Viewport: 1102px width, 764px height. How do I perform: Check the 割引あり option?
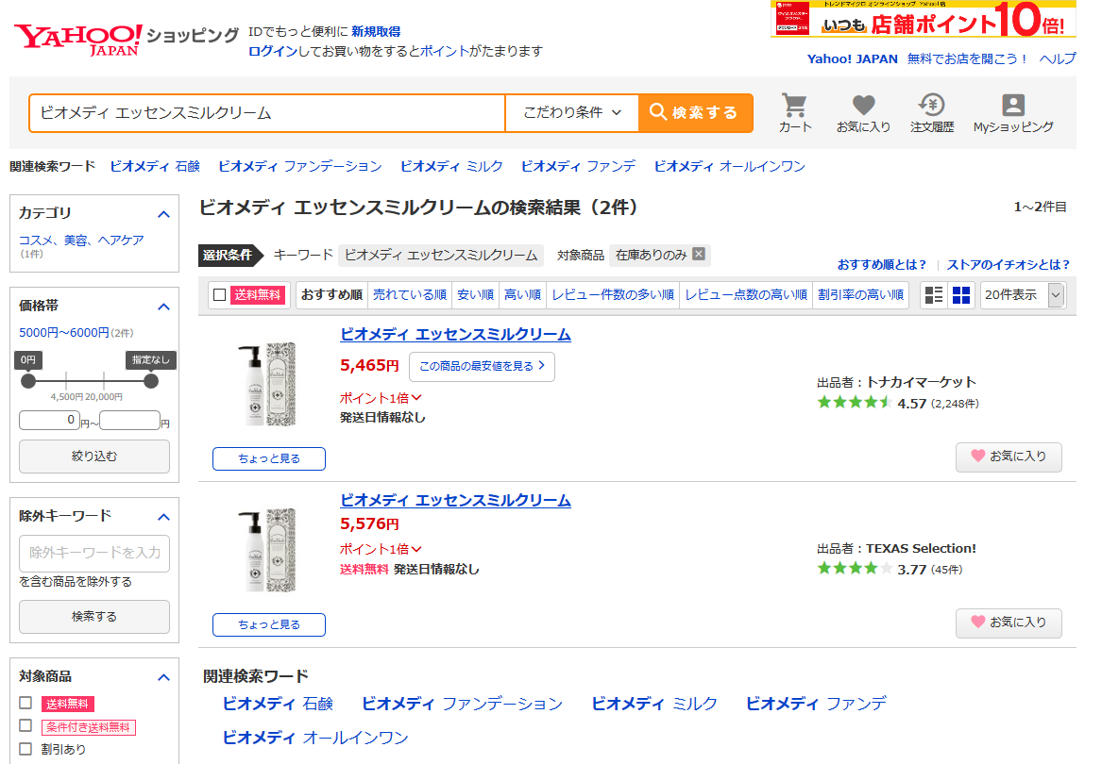[26, 749]
